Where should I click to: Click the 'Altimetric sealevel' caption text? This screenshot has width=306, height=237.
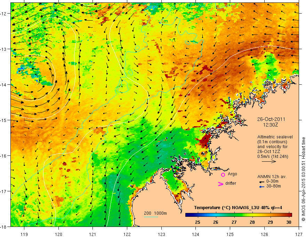click(275, 137)
